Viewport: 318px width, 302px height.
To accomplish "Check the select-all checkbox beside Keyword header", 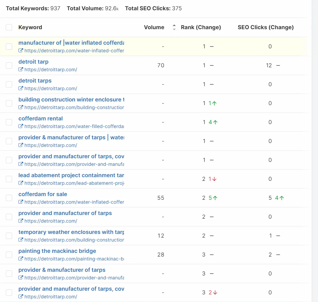I will [9, 27].
